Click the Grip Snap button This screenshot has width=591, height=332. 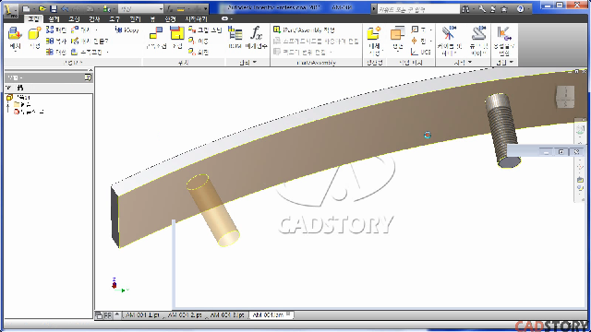[x=205, y=30]
